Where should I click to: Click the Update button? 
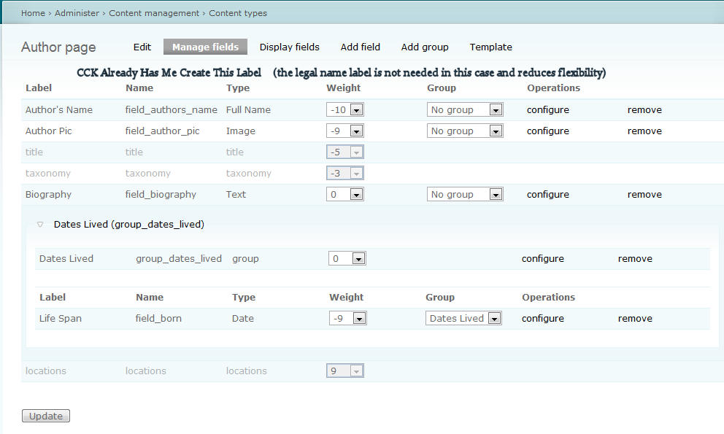[x=46, y=416]
